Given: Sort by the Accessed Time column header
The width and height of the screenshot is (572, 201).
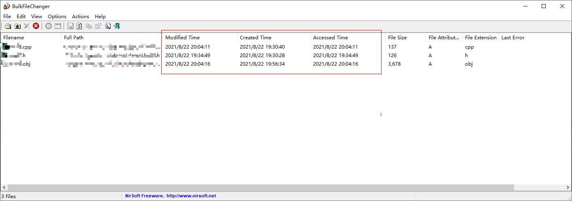Looking at the screenshot, I should pyautogui.click(x=348, y=38).
